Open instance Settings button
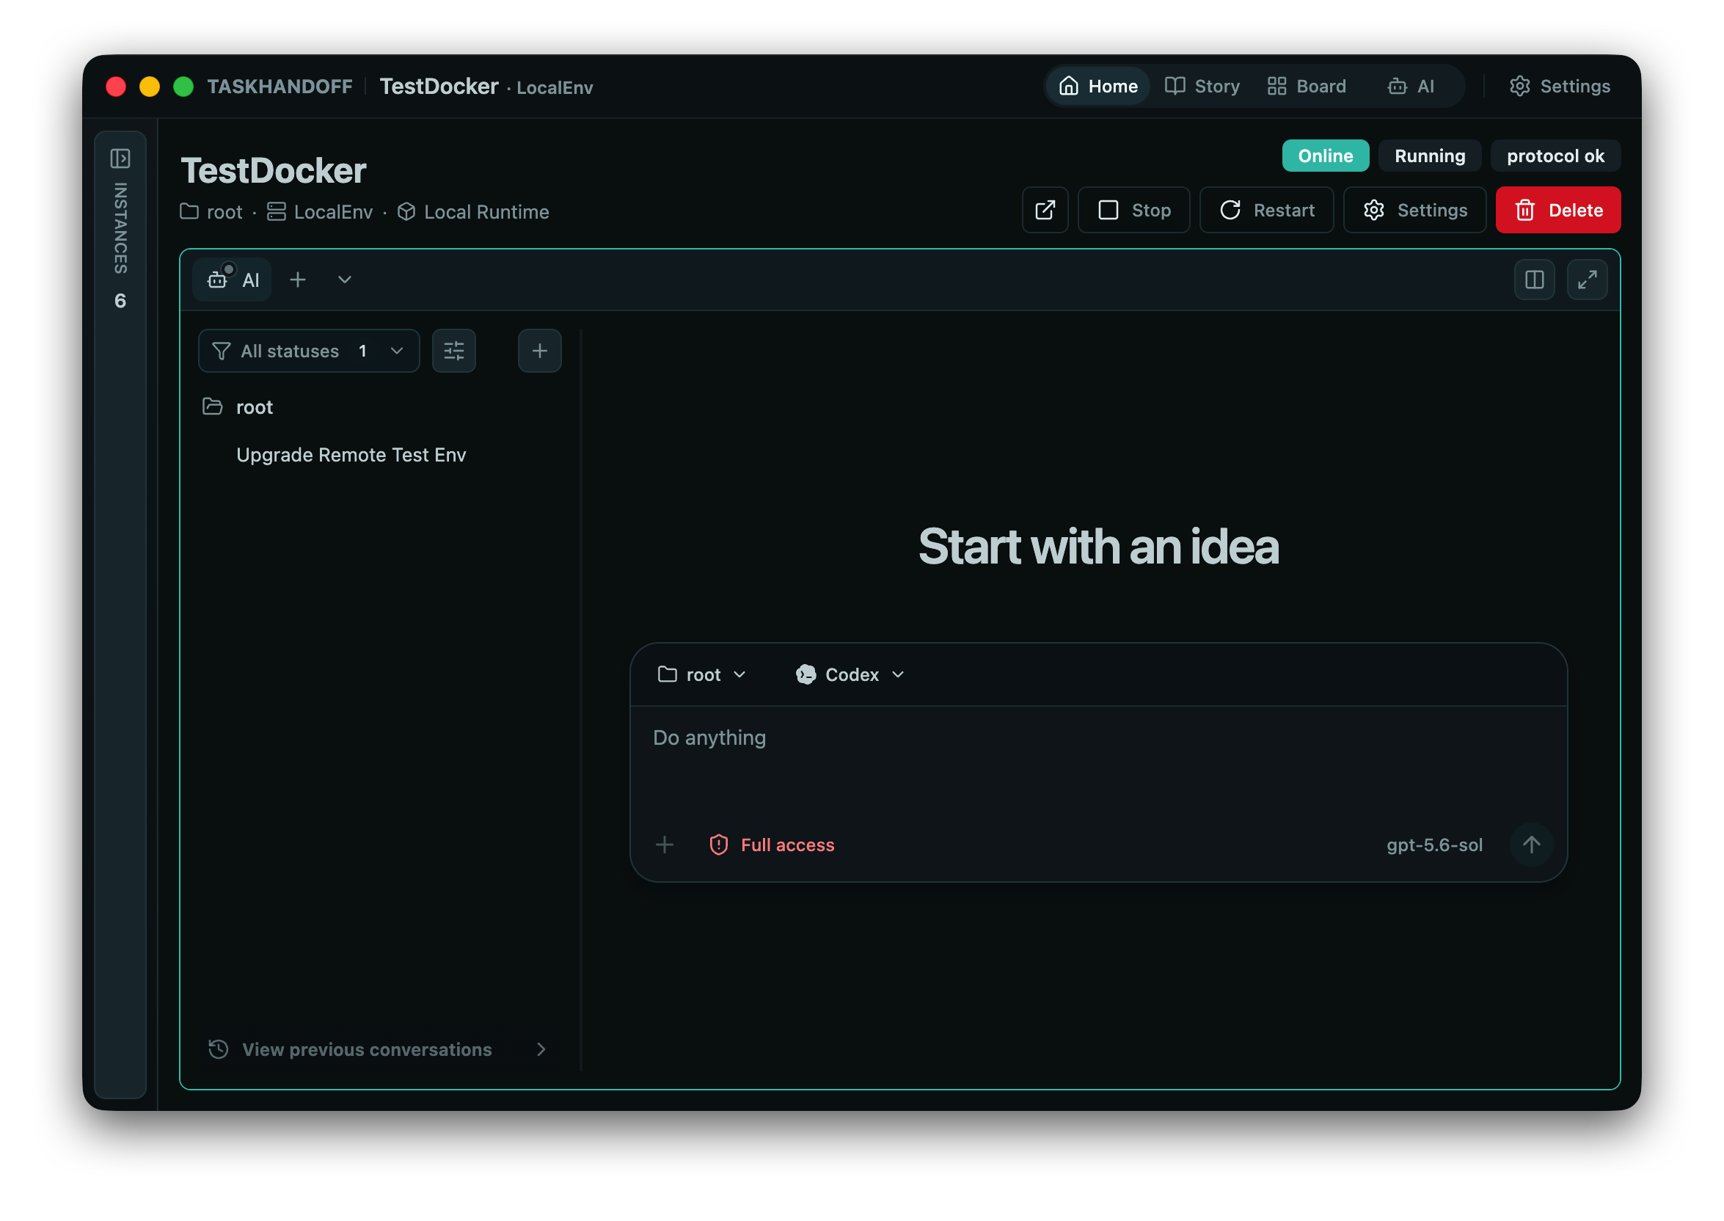1724x1221 pixels. 1414,210
